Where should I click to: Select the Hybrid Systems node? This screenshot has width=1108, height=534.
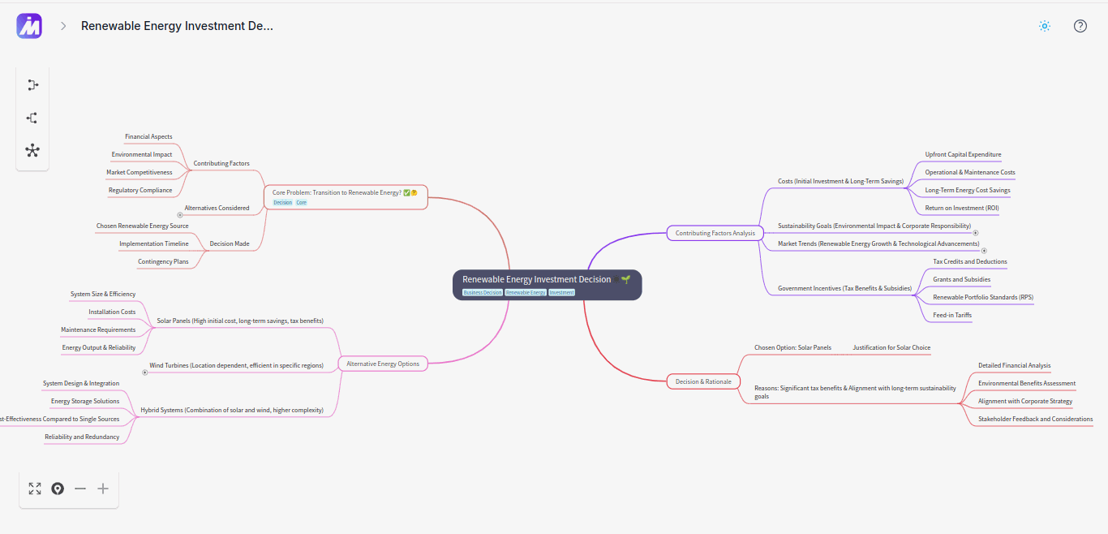coord(232,411)
